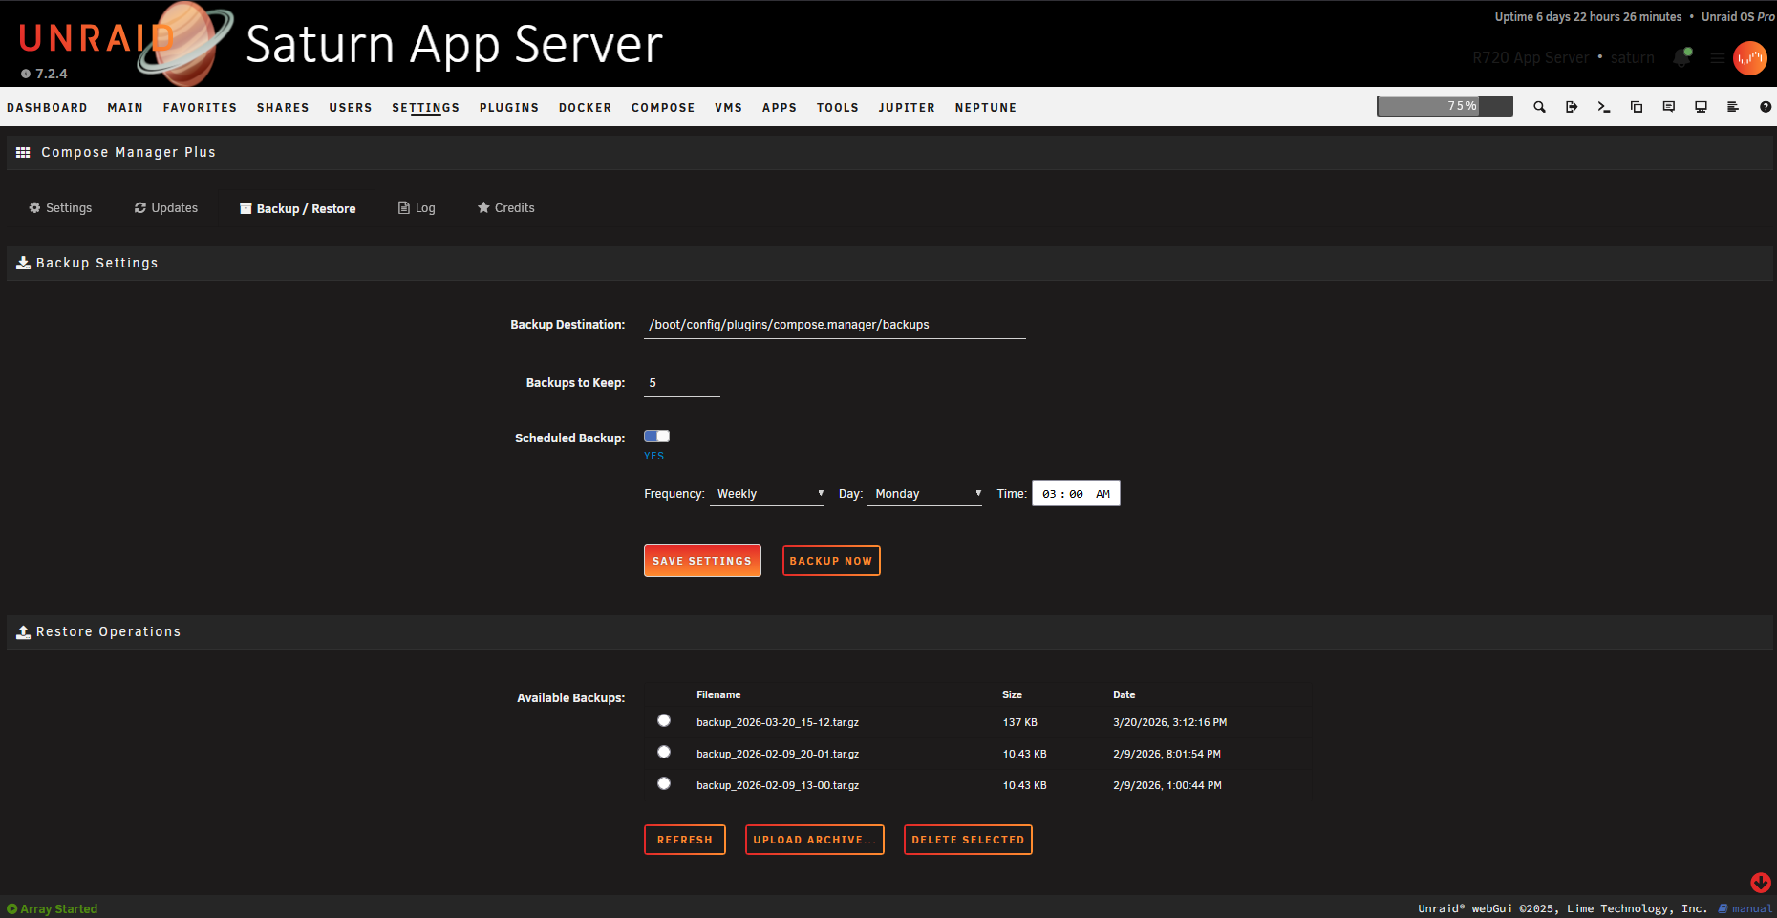Open the Shares menu item
Screen dimensions: 1777x918
click(x=283, y=108)
